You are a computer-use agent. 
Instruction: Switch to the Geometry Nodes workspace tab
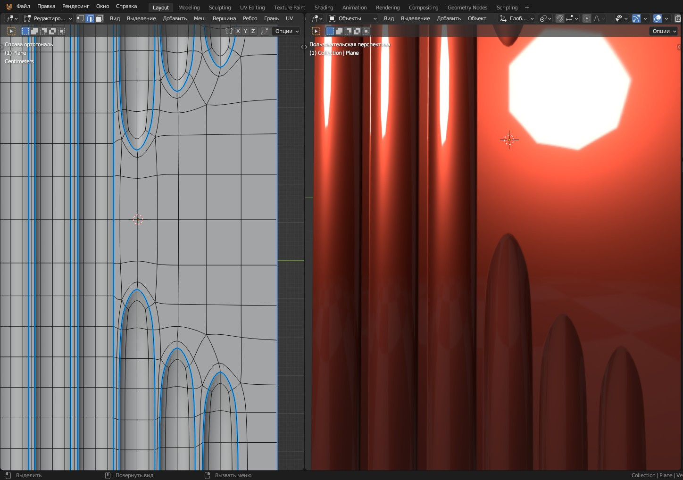pyautogui.click(x=467, y=8)
